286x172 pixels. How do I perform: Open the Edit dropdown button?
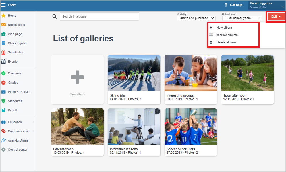[x=276, y=16]
